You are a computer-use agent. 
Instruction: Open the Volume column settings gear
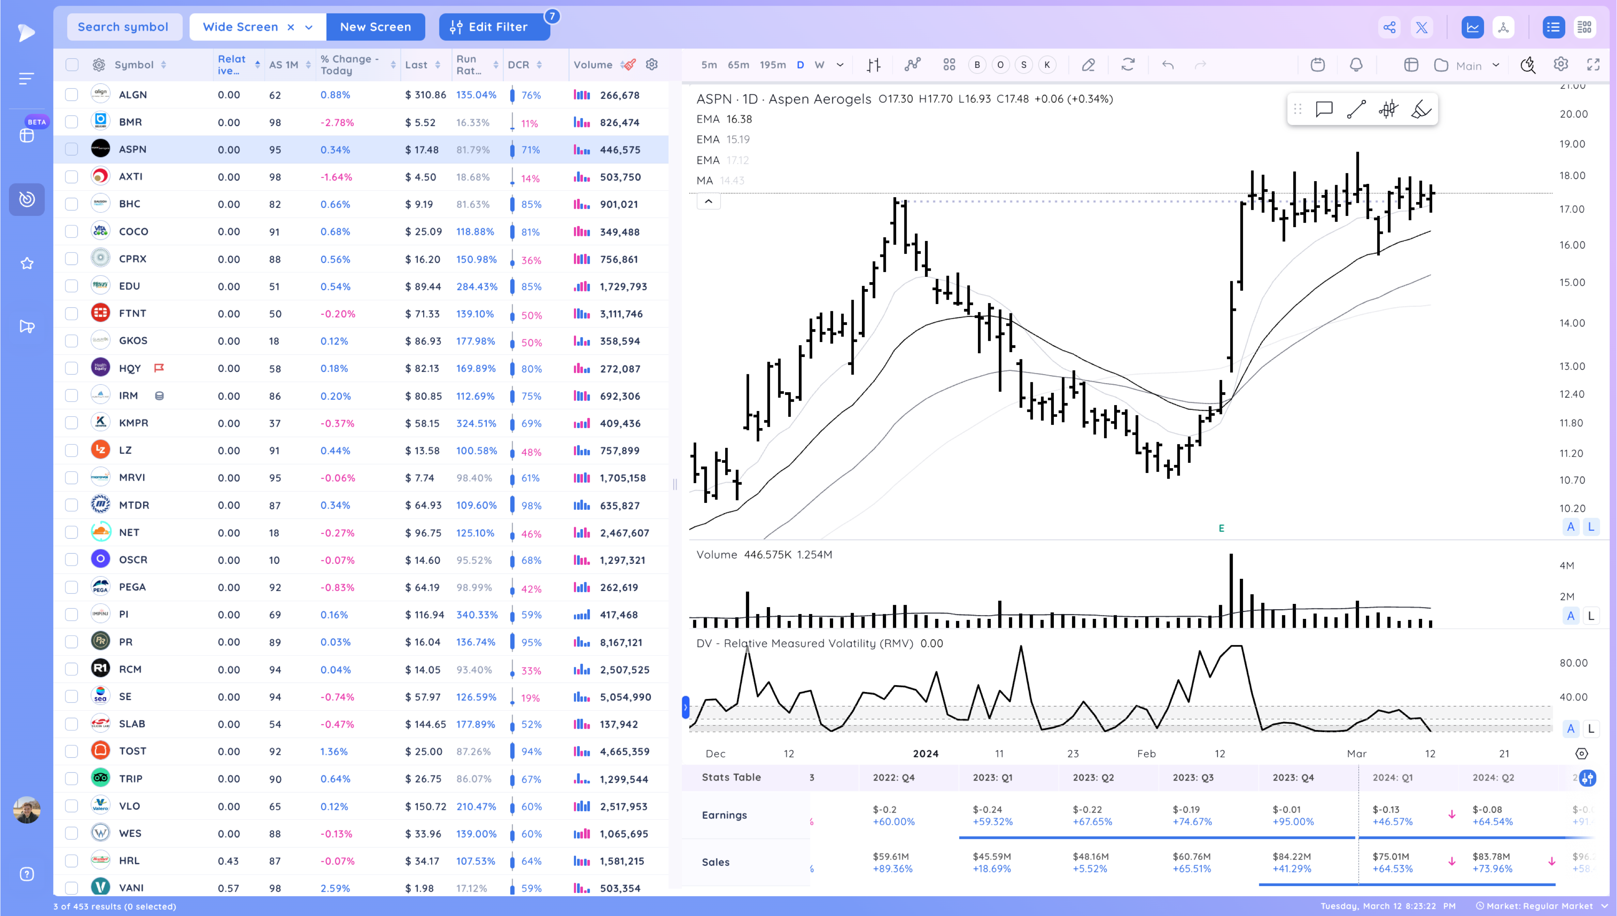tap(652, 64)
